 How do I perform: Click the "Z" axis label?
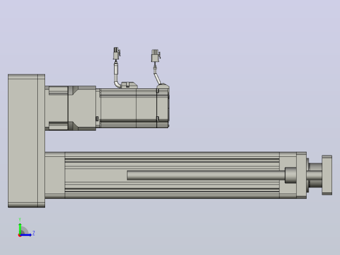[x=34, y=233]
